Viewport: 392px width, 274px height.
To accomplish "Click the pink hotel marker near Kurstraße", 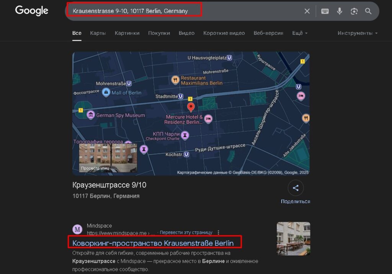I will (x=301, y=96).
